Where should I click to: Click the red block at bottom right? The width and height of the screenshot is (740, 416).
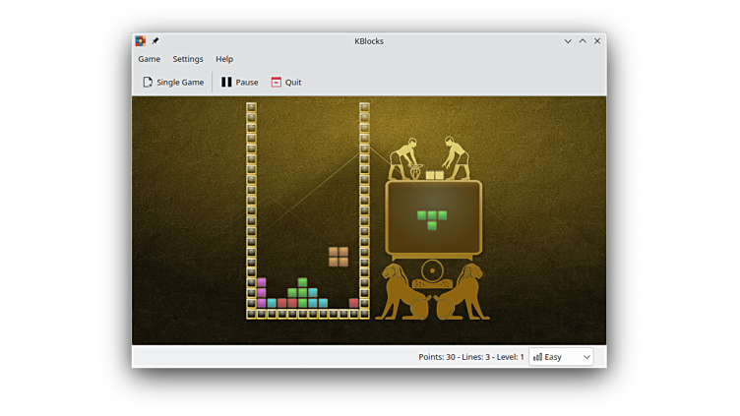coord(354,303)
